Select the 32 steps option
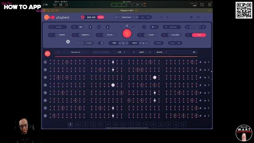 click(81, 27)
